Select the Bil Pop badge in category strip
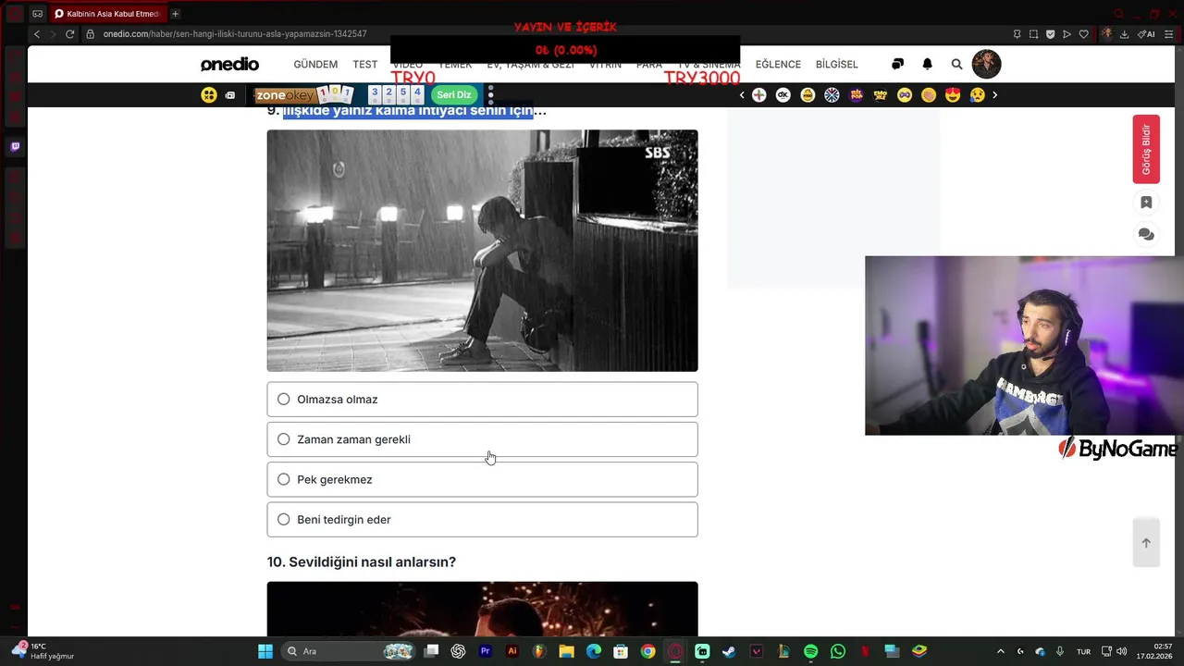The height and width of the screenshot is (666, 1184). click(857, 94)
